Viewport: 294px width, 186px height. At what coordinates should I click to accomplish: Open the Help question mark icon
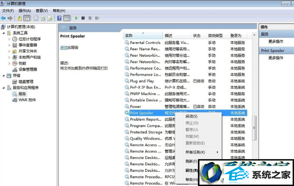point(59,18)
